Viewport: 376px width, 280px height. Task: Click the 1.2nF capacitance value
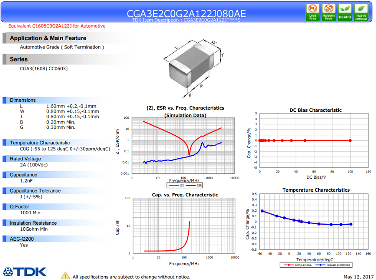[x=26, y=181]
